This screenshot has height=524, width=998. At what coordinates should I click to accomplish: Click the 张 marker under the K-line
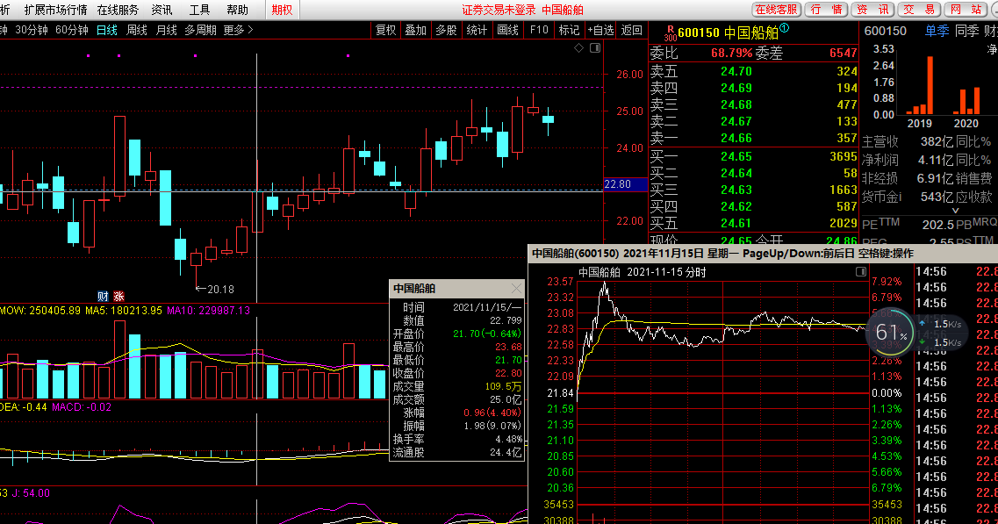coord(118,296)
